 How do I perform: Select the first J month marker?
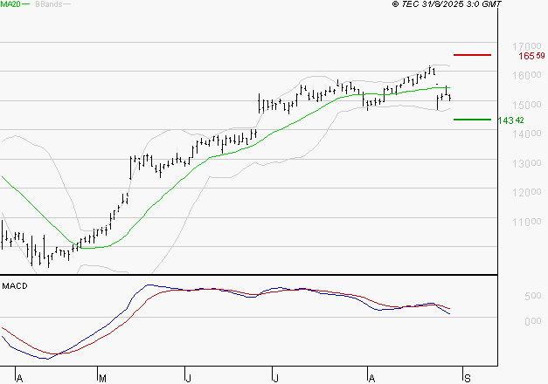pos(188,378)
